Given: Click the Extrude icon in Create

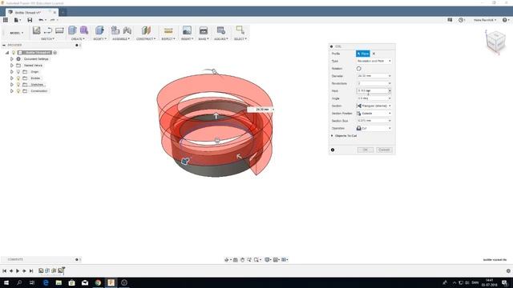Looking at the screenshot, I should (72, 30).
